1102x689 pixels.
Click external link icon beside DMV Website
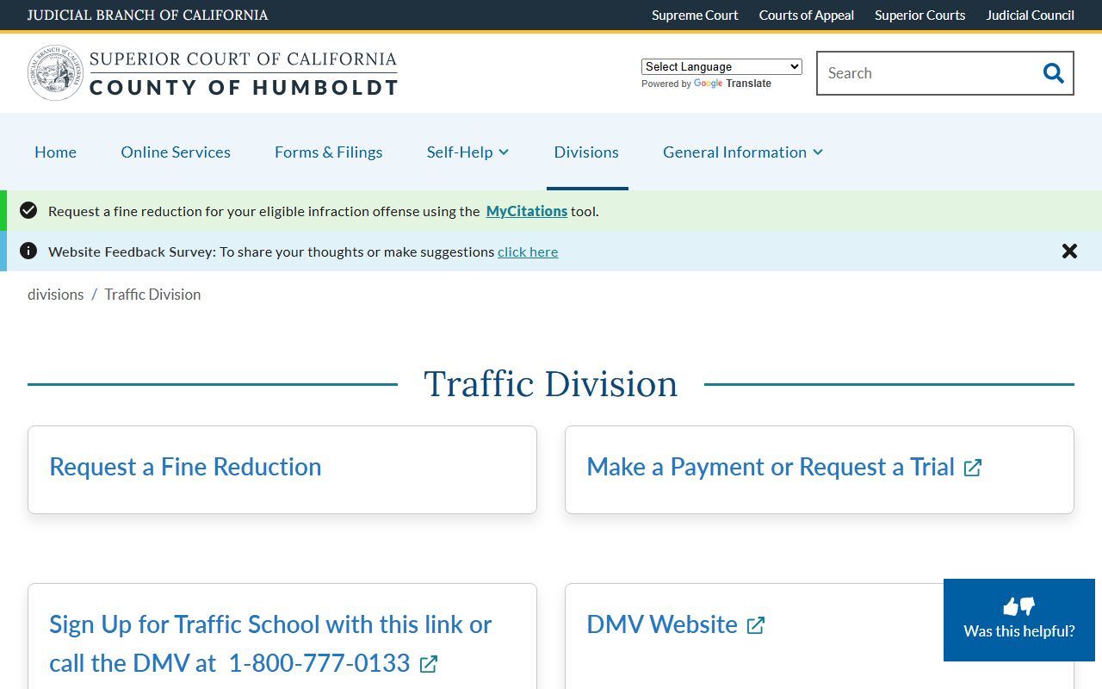tap(756, 625)
